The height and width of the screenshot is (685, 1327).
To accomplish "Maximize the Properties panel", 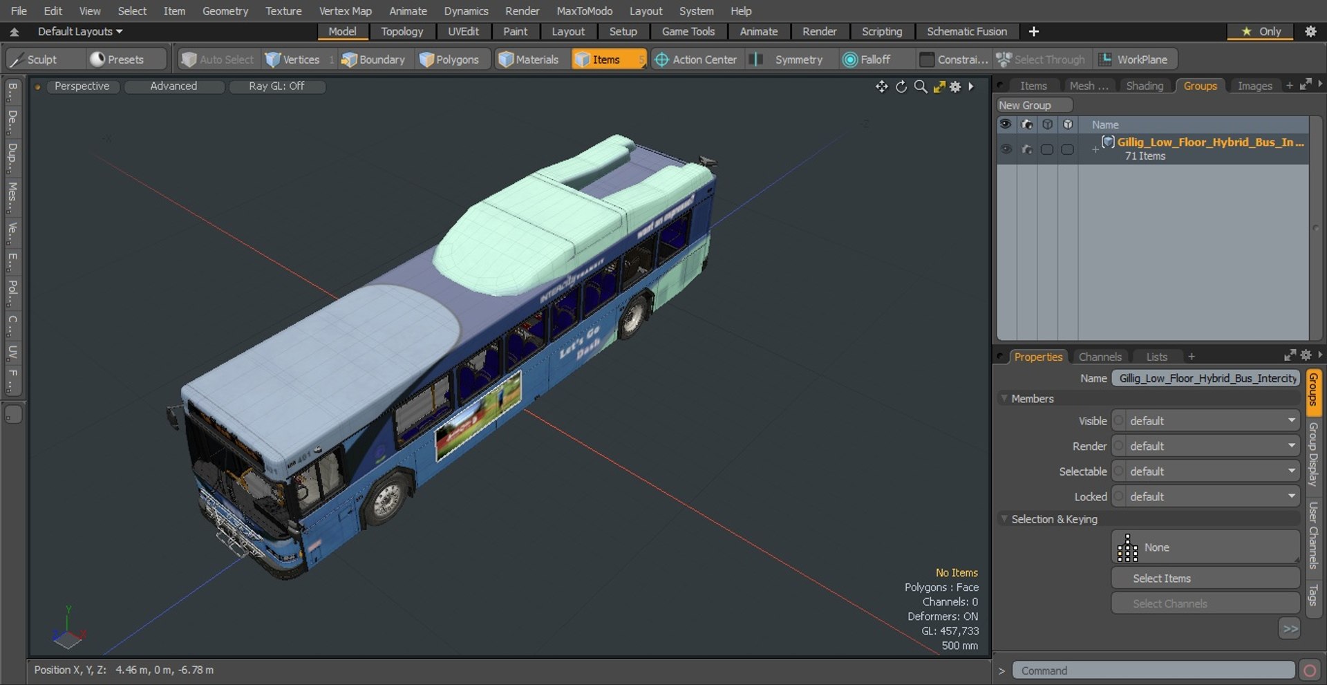I will point(1290,355).
